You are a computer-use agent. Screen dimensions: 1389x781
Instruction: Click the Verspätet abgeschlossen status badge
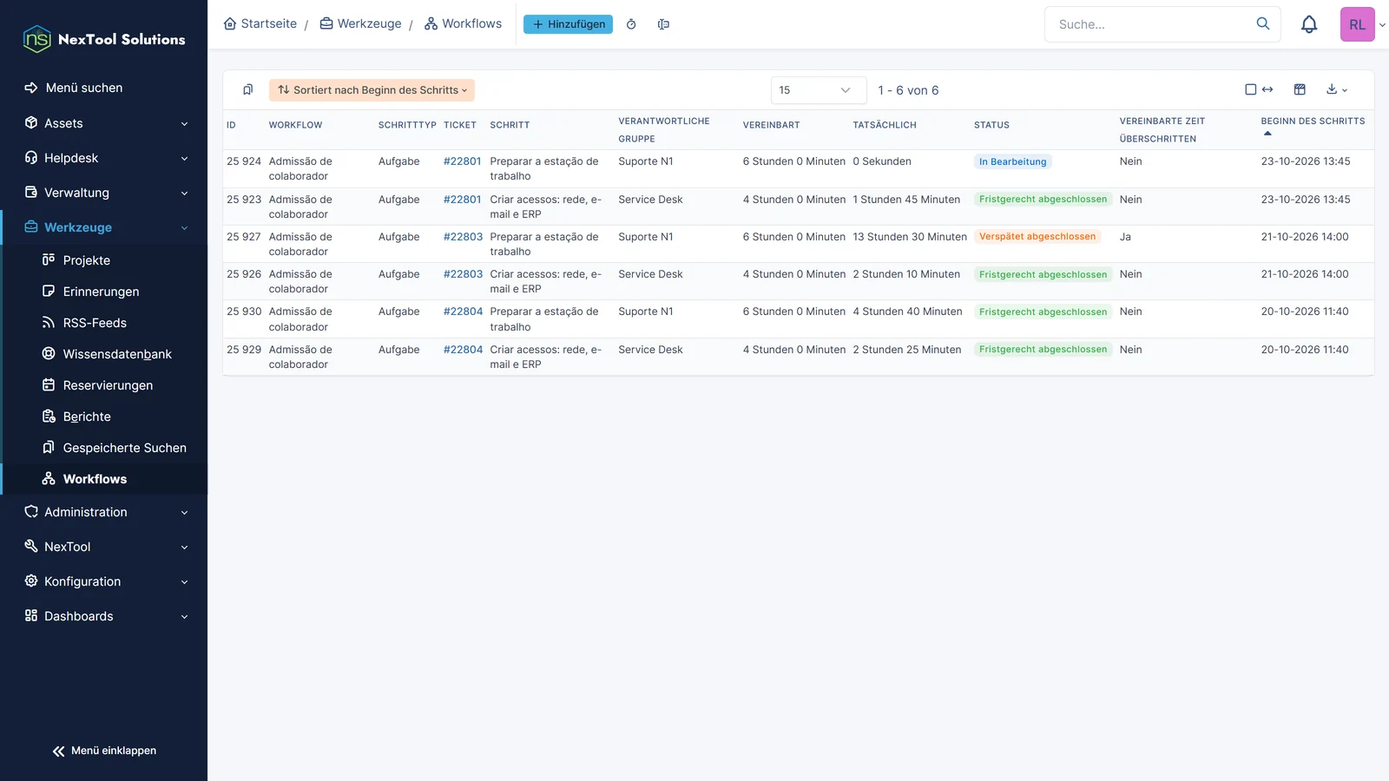point(1037,237)
